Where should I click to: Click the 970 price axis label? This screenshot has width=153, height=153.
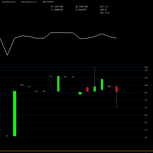[x=146, y=100]
